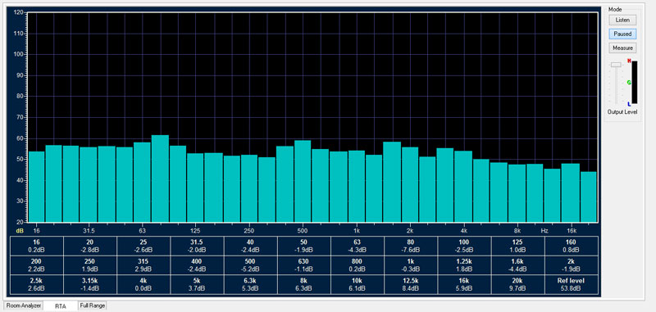Image resolution: width=656 pixels, height=312 pixels.
Task: Adjust the Output Level slider handle
Action: pyautogui.click(x=616, y=65)
